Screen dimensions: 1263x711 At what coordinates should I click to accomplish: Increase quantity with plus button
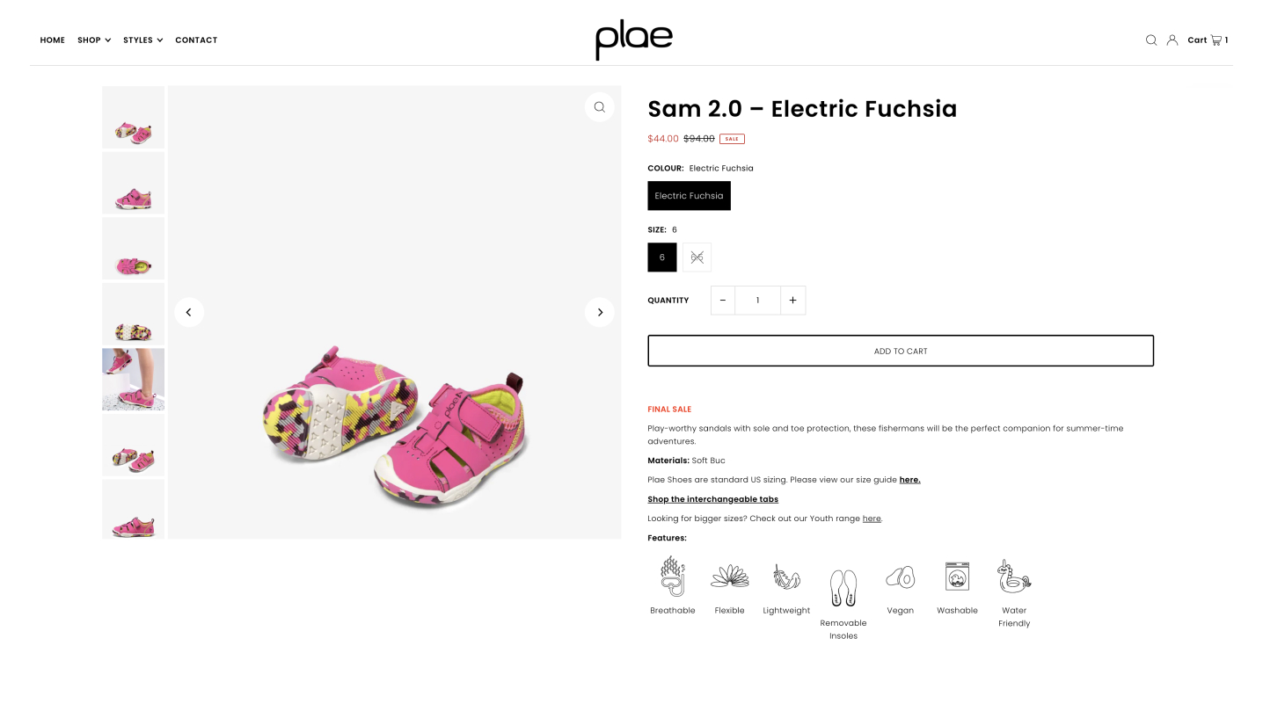point(792,301)
